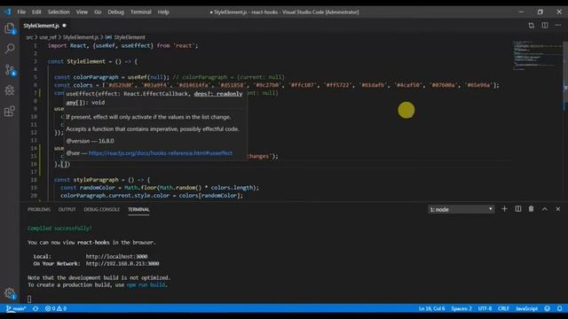Image resolution: width=568 pixels, height=319 pixels.
Task: Click CRLF end of line selector
Action: pyautogui.click(x=503, y=308)
